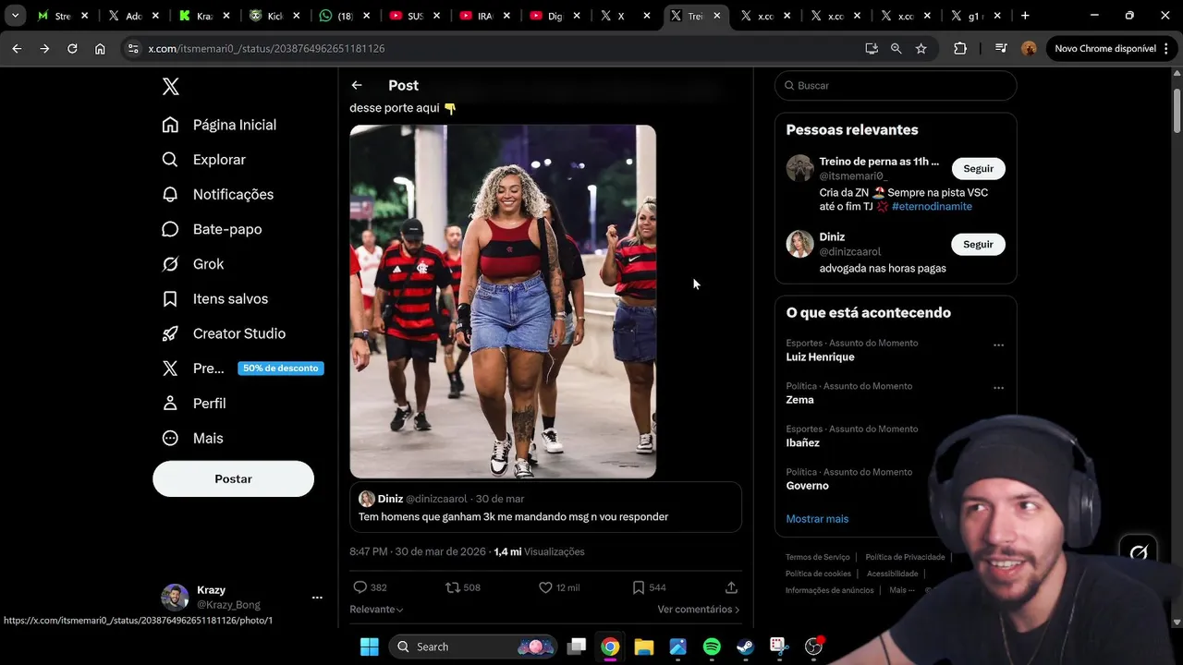This screenshot has height=665, width=1183.
Task: Click Novo Chrome disponível button
Action: (1111, 48)
